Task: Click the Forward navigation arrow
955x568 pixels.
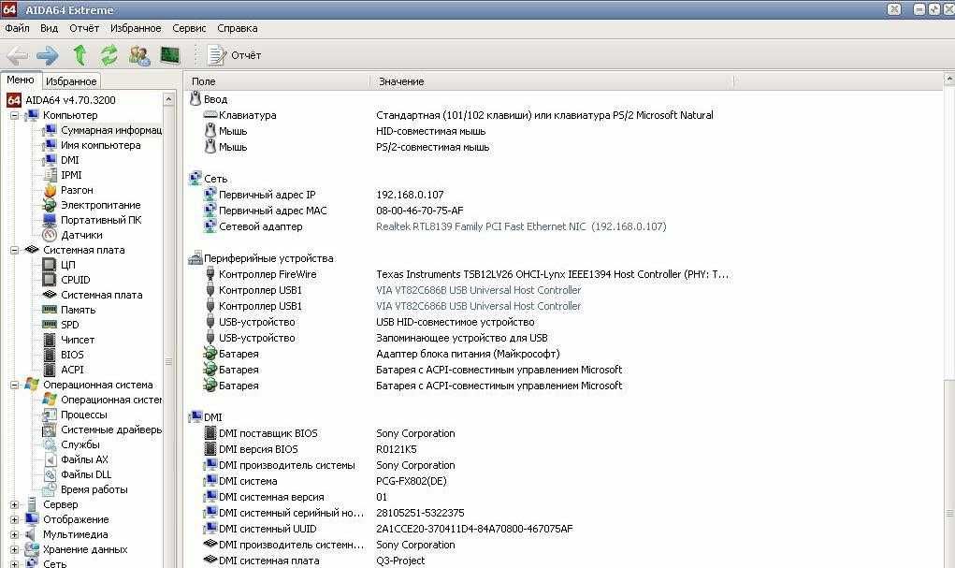Action: pos(48,55)
